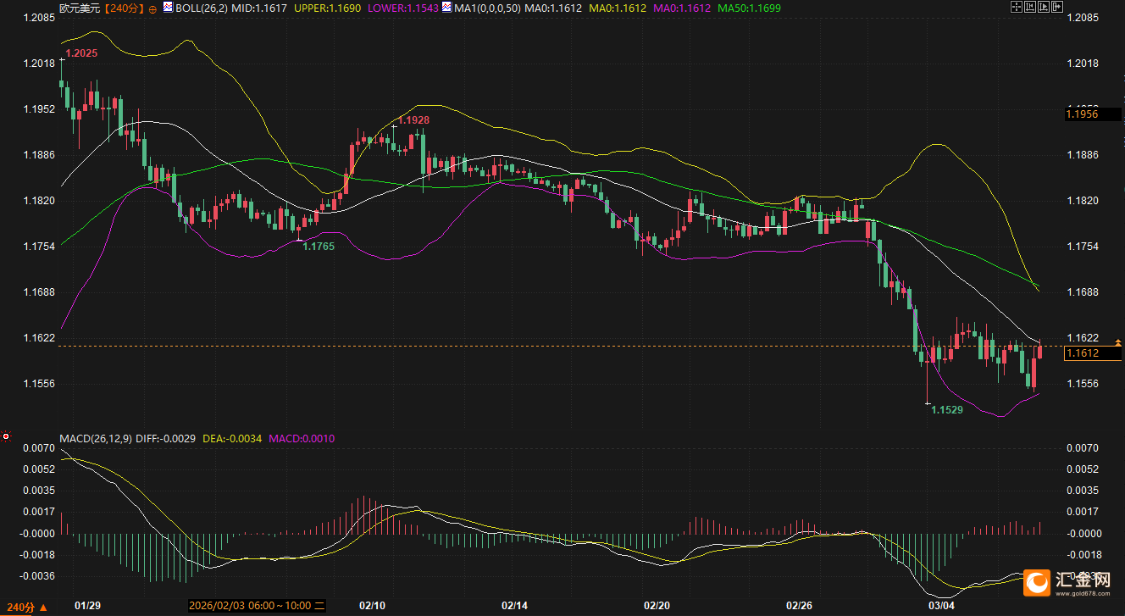1125x616 pixels.
Task: Click the BOLL indicator chart icon
Action: coord(168,7)
